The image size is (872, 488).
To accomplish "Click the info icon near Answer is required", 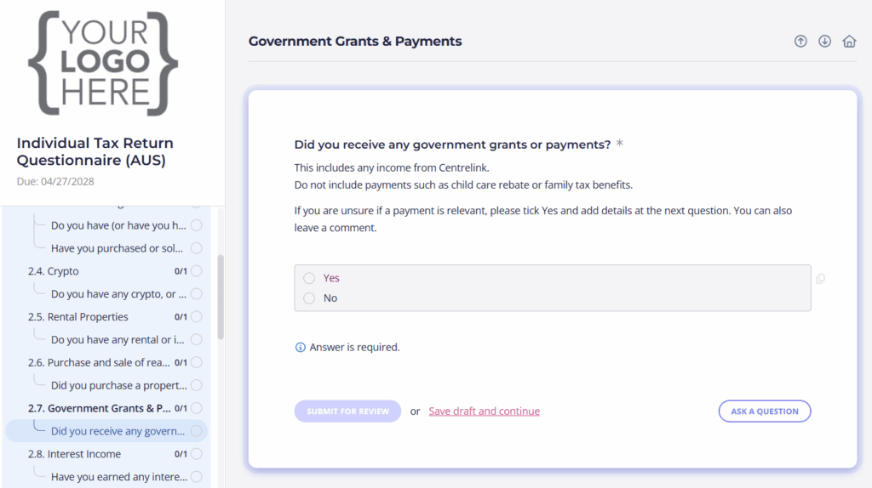I will click(300, 347).
